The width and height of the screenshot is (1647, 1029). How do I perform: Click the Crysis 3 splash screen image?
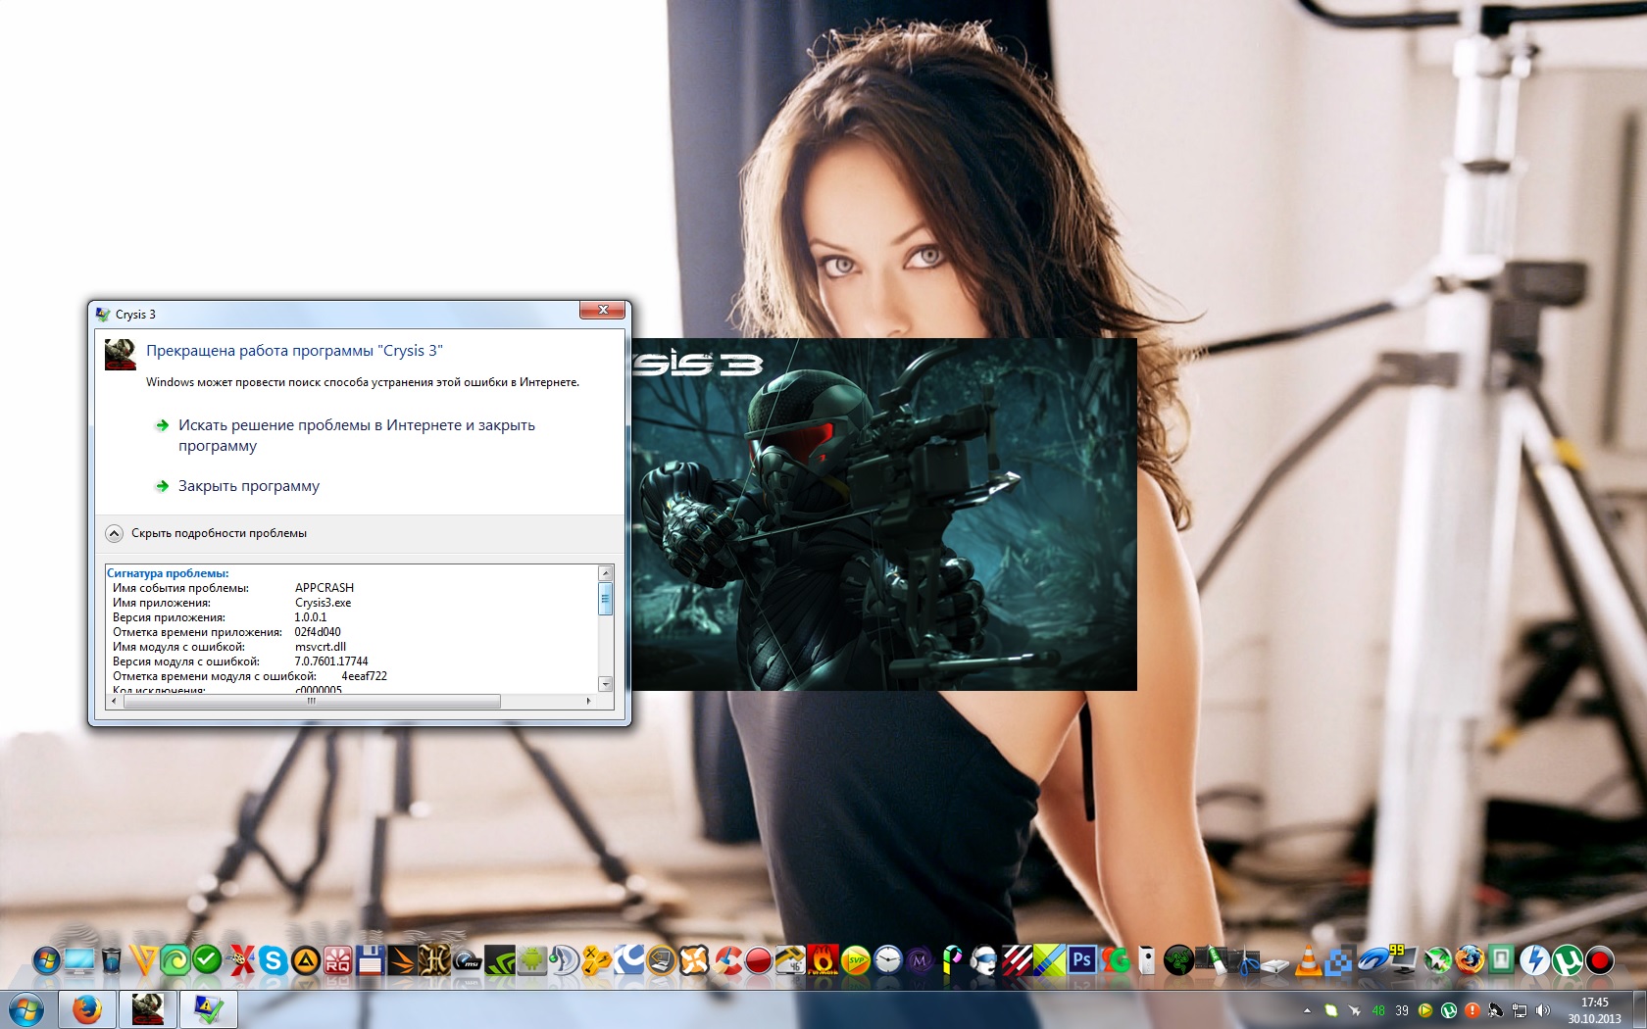click(884, 514)
